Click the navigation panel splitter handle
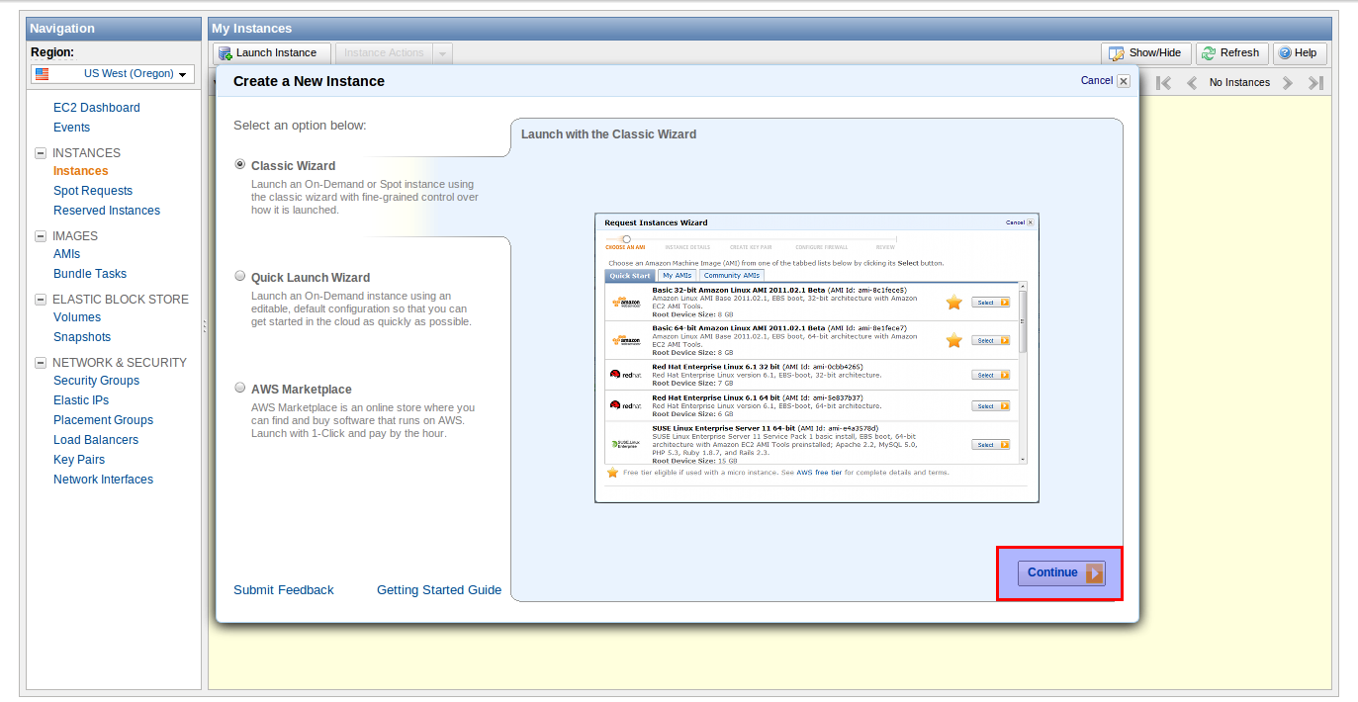 [x=205, y=326]
